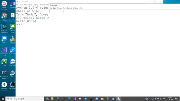The width and height of the screenshot is (180, 101).
Task: Open the first taskbar app next to search
Action: coord(47,99)
